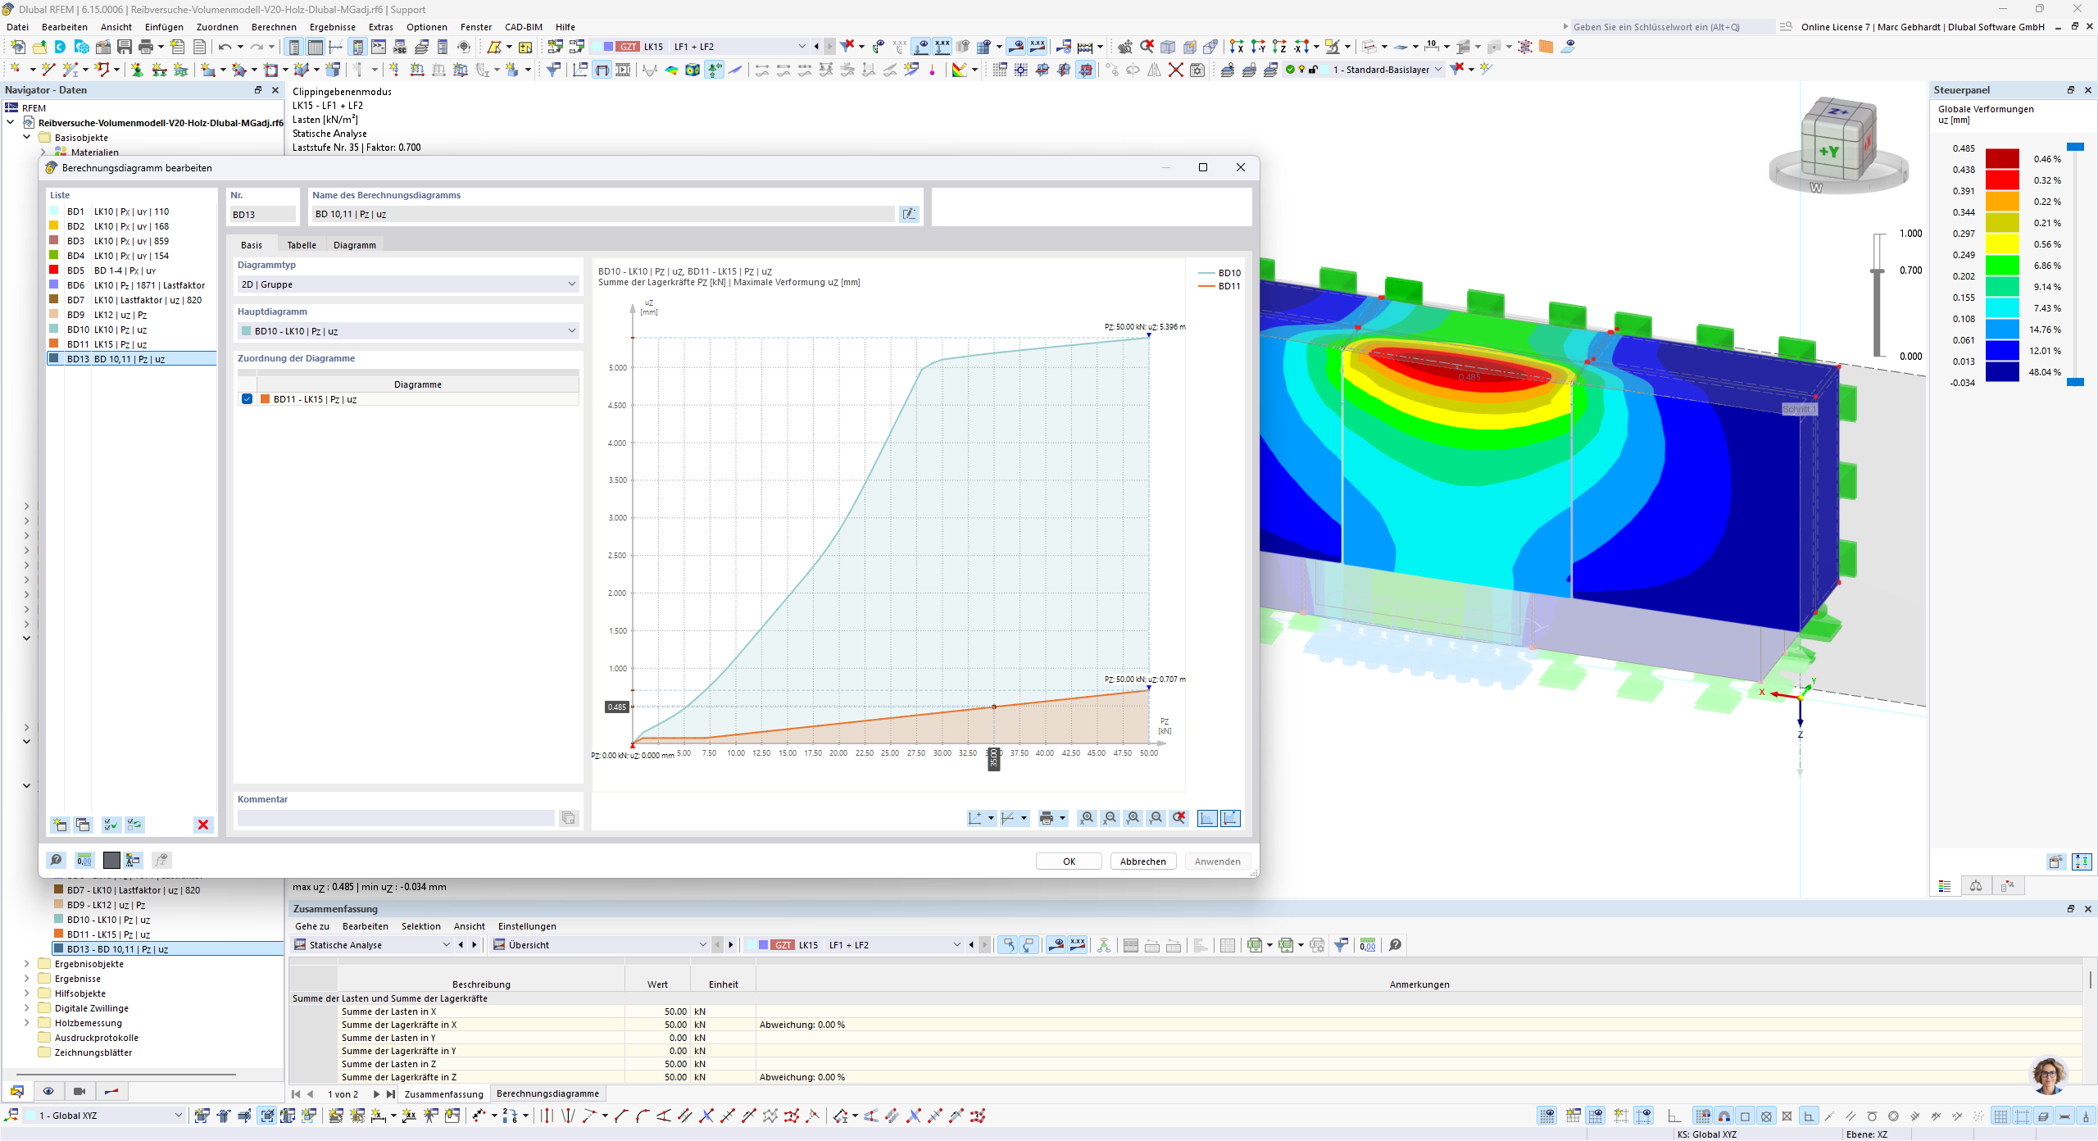
Task: Click the X-axis zoom out icon in diagram toolbar
Action: pyautogui.click(x=1110, y=818)
